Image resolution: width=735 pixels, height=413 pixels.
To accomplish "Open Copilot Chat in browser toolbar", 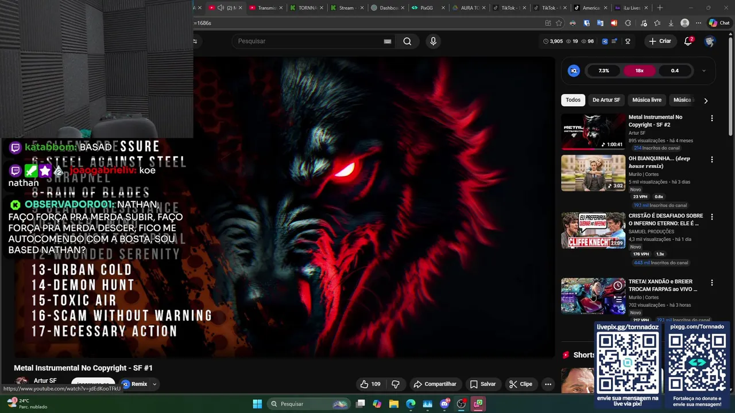I will [x=719, y=23].
